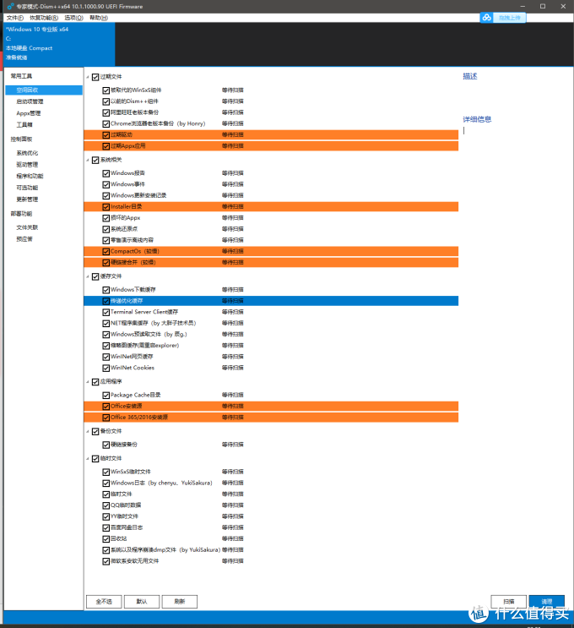Image resolution: width=574 pixels, height=628 pixels.
Task: Click the blue cloud icon beside 拖拽上传
Action: 486,18
